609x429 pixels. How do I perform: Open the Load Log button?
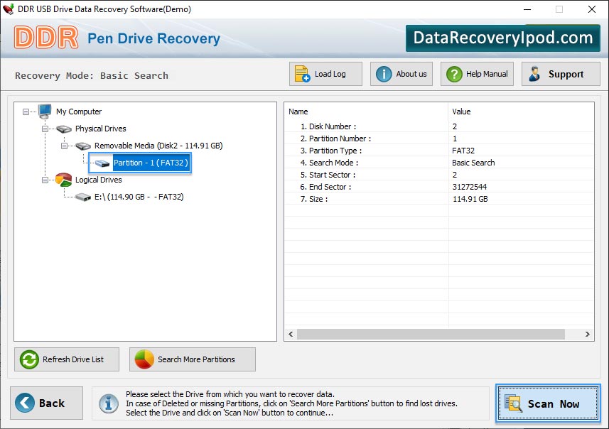pos(325,74)
